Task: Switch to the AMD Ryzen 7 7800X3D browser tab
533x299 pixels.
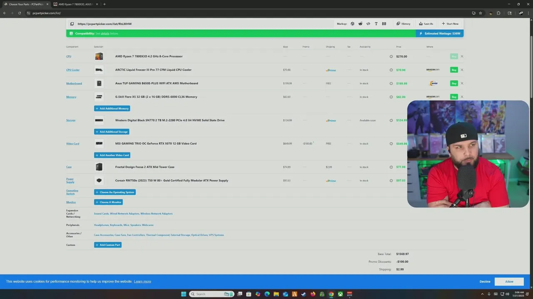Action: [x=75, y=4]
